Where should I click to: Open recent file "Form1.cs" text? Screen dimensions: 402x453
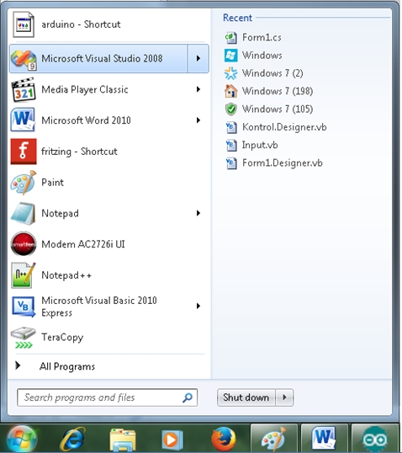262,38
